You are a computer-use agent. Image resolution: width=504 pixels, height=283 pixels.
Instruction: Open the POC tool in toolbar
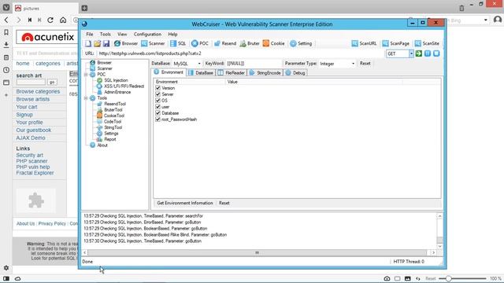tap(200, 43)
